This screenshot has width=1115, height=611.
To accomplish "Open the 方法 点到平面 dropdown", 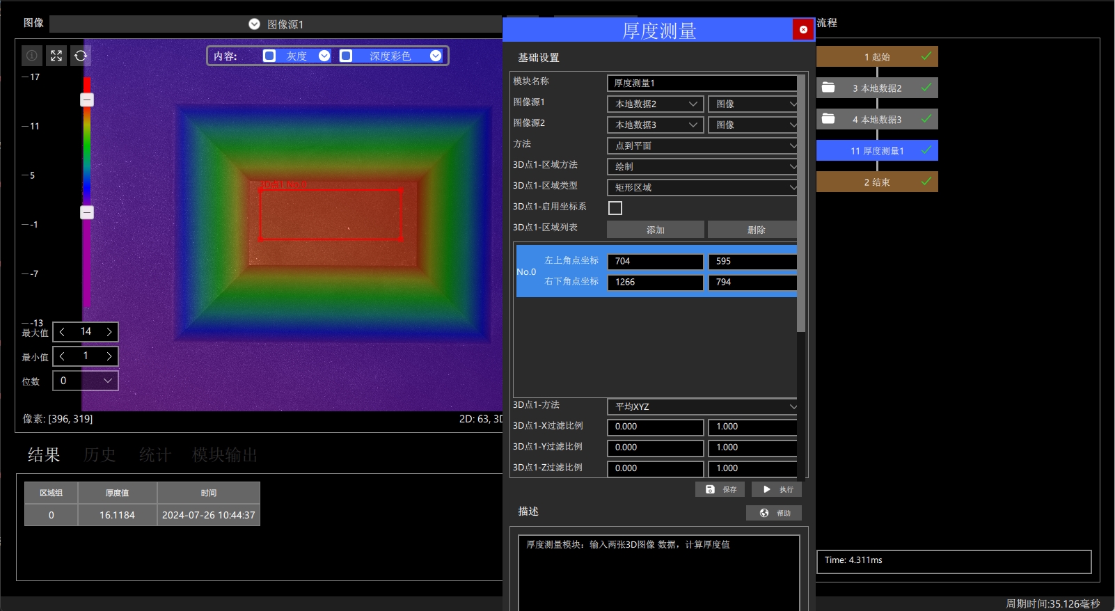I will click(703, 145).
